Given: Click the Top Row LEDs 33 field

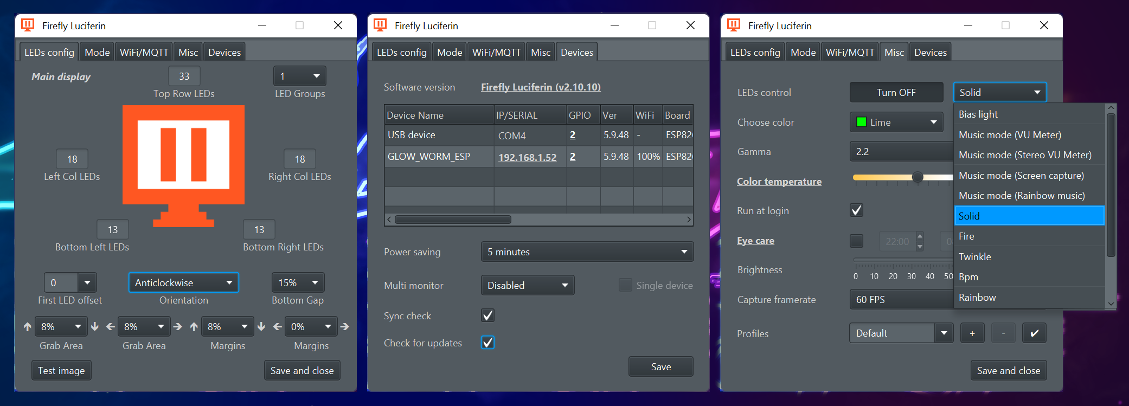Looking at the screenshot, I should tap(184, 76).
